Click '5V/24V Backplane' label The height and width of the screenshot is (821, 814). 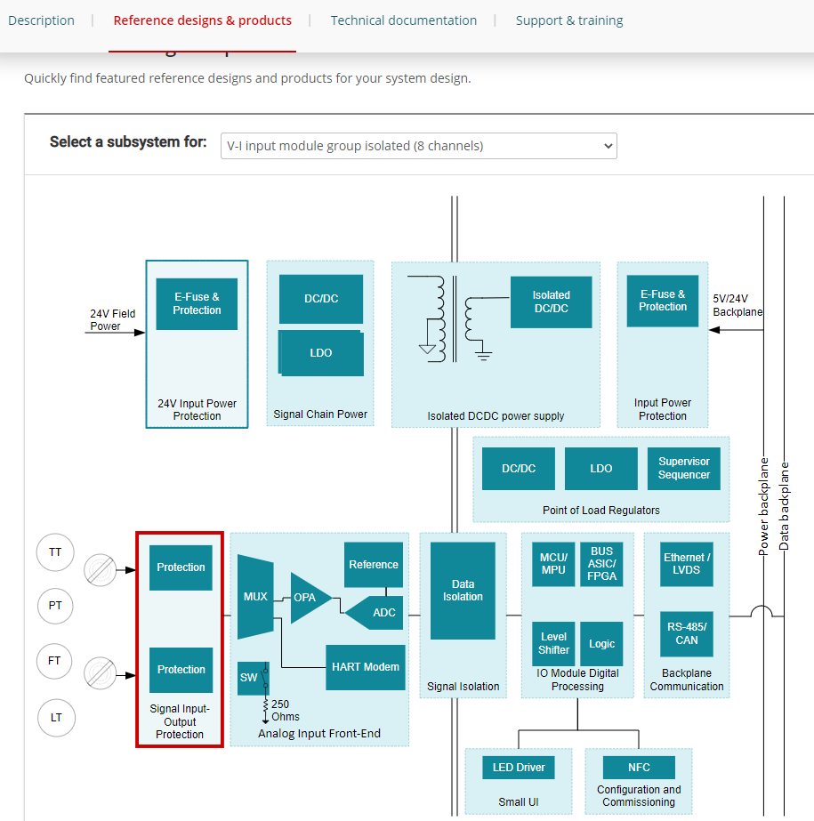tap(737, 305)
